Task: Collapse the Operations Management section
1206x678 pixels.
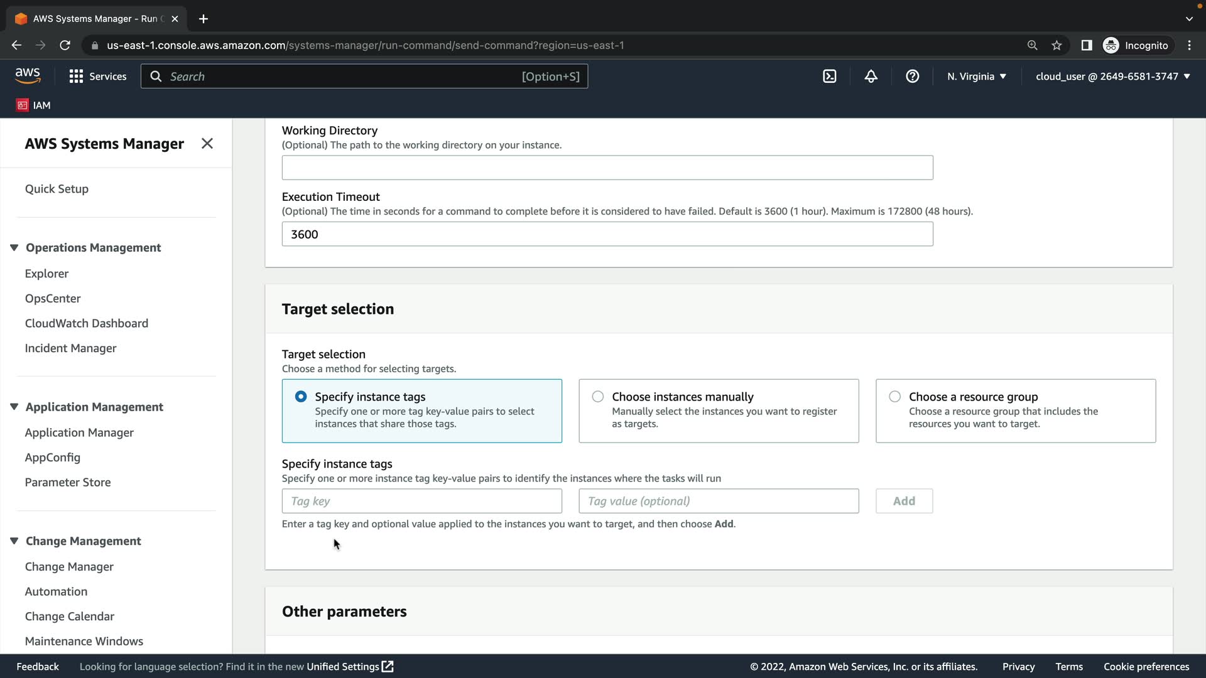Action: [14, 247]
